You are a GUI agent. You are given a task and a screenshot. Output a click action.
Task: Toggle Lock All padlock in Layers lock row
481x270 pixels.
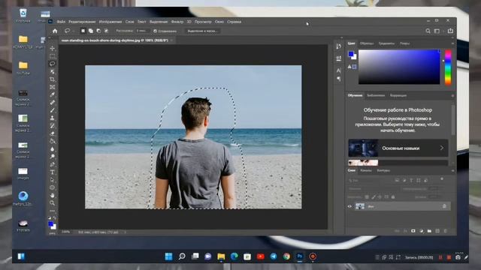[x=393, y=196]
